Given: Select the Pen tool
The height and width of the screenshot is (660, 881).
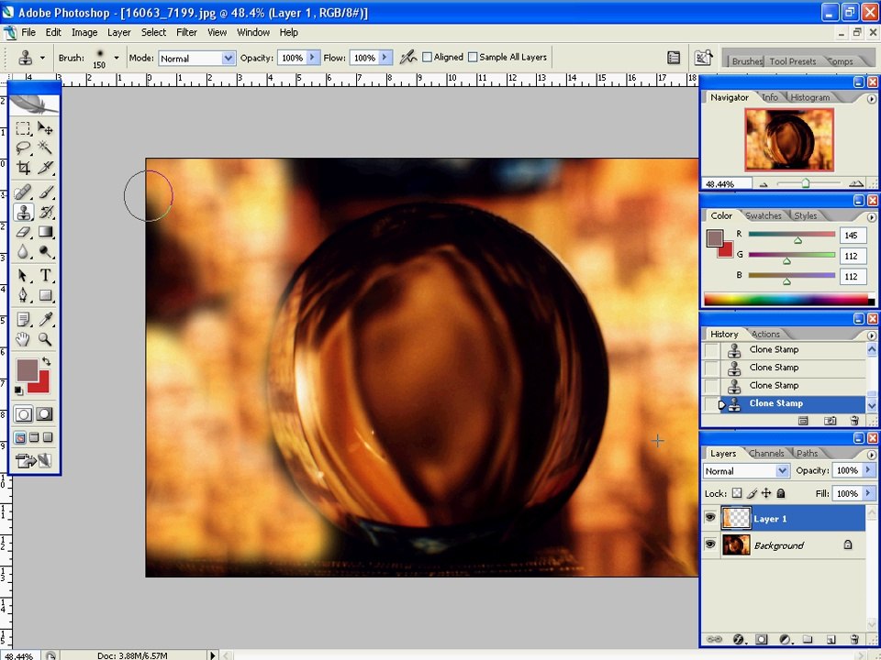Looking at the screenshot, I should [23, 295].
